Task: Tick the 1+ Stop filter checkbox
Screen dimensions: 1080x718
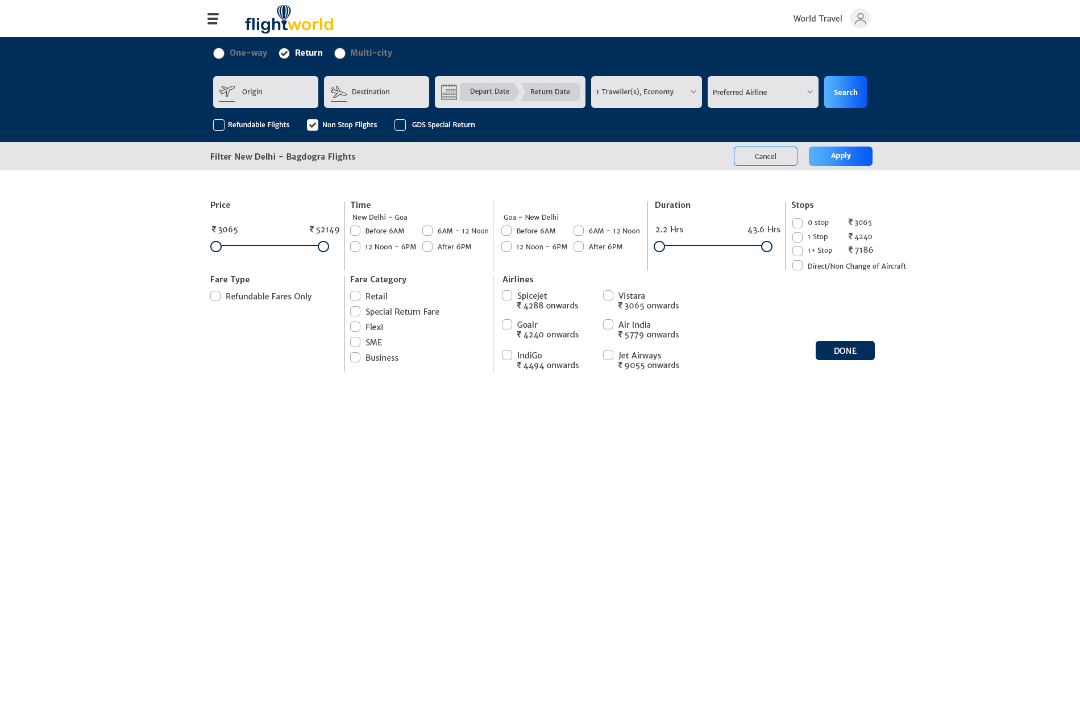Action: [x=797, y=251]
